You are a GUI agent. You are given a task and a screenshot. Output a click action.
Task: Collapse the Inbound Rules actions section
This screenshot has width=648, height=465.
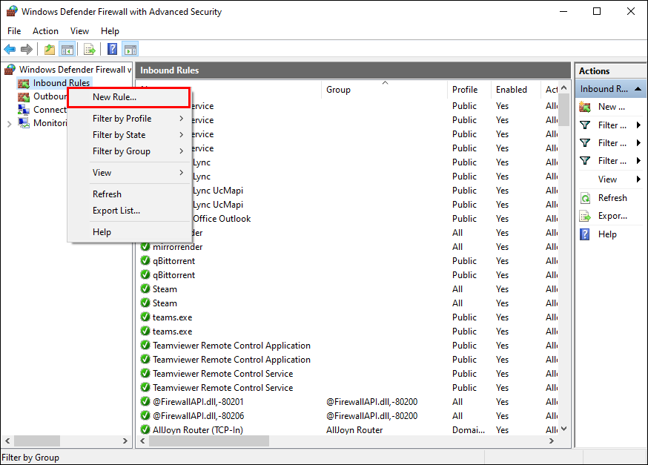pos(638,89)
